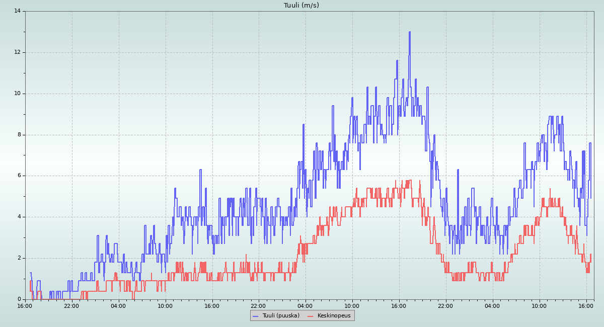Click the y-axis value 10

[x=18, y=94]
